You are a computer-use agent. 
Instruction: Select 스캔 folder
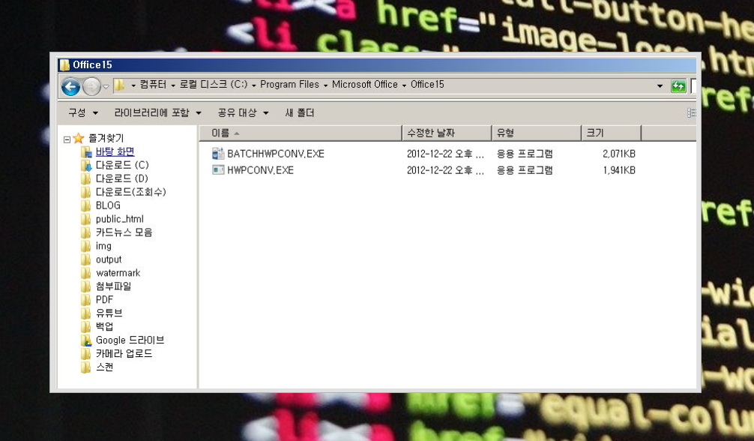point(104,367)
